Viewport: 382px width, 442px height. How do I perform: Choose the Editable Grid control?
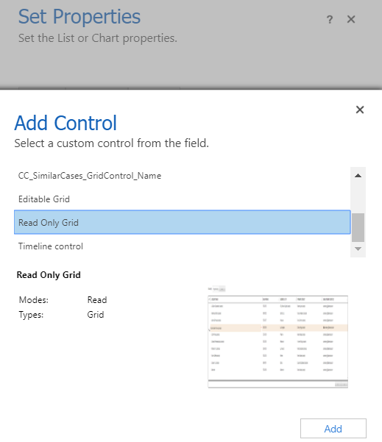pyautogui.click(x=183, y=199)
